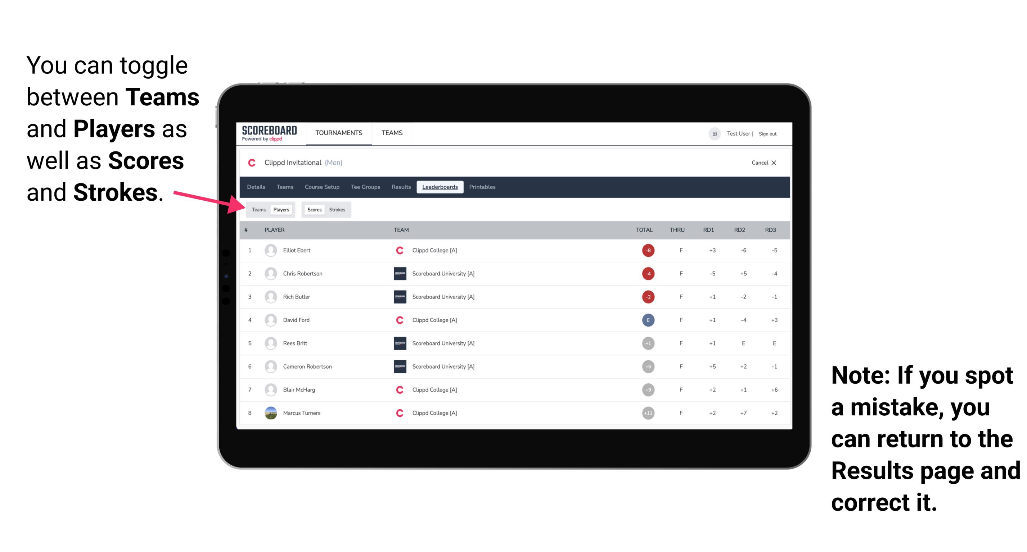
Task: Toggle to Strokes display mode
Action: [x=337, y=209]
